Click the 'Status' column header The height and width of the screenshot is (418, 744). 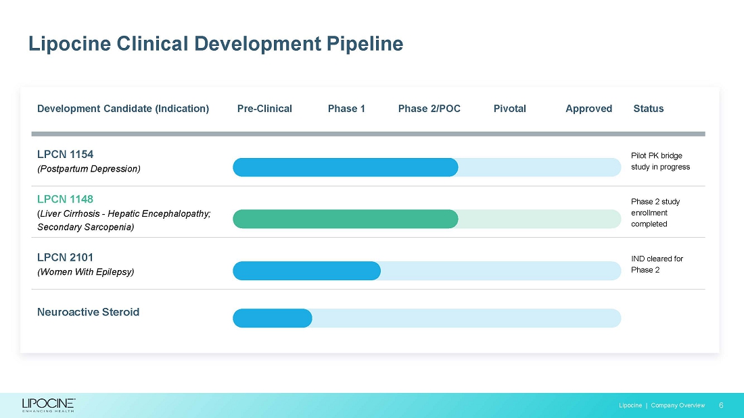point(648,109)
